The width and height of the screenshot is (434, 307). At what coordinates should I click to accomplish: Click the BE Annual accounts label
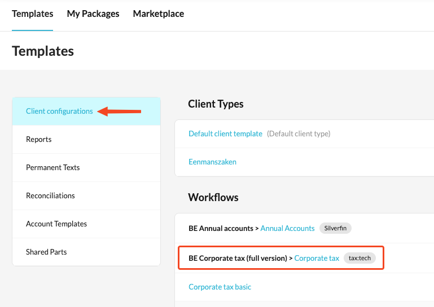(x=221, y=228)
